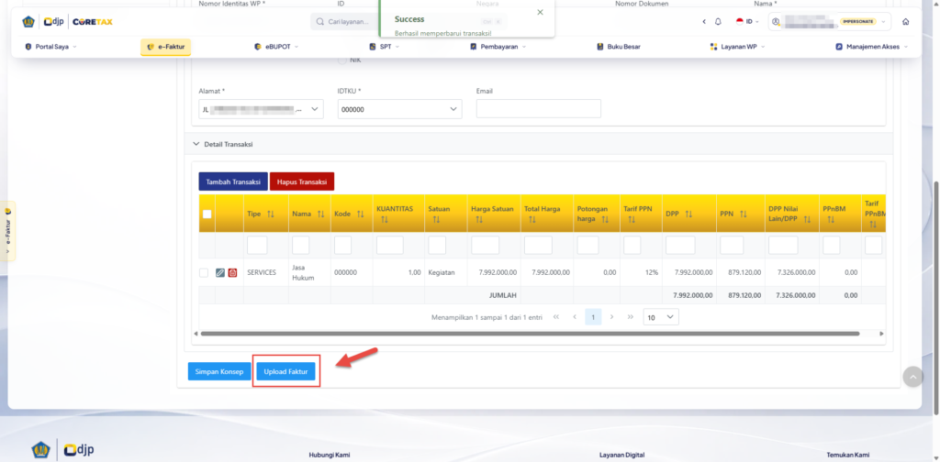Tick the select-all checkbox in table header

[207, 214]
